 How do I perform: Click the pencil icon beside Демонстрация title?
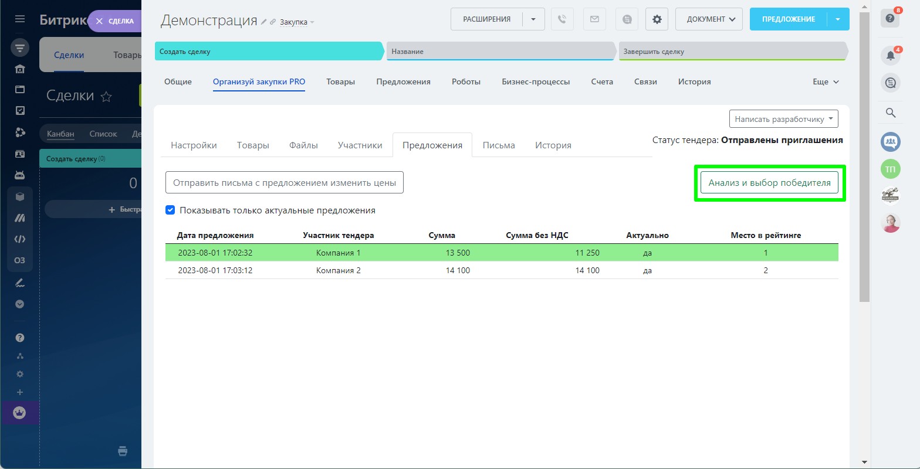coord(264,22)
